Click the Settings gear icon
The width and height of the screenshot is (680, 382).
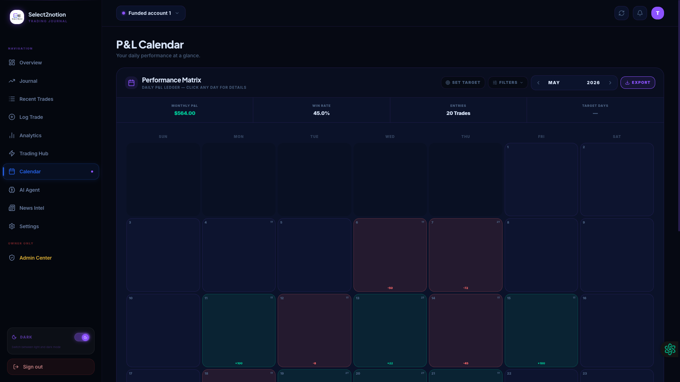[x=12, y=226]
